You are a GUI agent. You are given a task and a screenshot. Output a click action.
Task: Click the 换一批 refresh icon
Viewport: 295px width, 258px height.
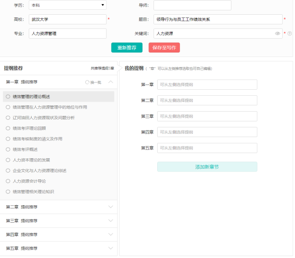tap(87, 82)
